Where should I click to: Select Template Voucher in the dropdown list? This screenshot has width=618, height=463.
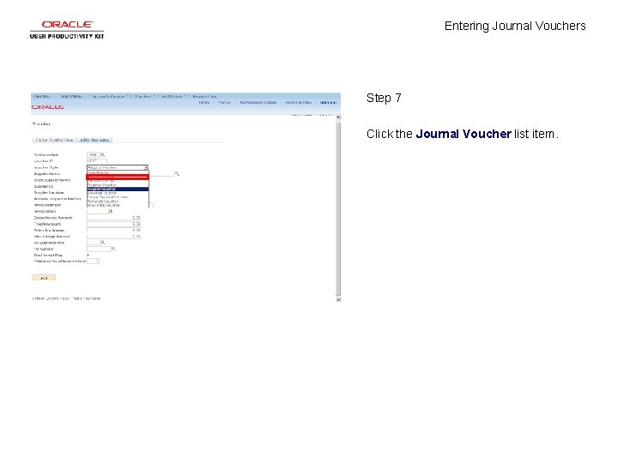pos(118,201)
